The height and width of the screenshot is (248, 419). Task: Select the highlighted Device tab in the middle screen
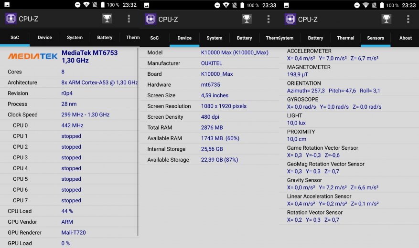184,38
